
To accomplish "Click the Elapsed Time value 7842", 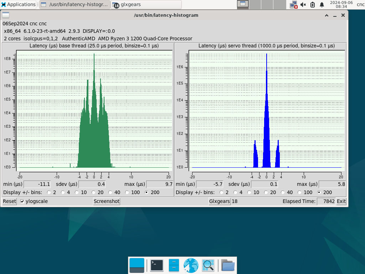I will tap(326, 201).
